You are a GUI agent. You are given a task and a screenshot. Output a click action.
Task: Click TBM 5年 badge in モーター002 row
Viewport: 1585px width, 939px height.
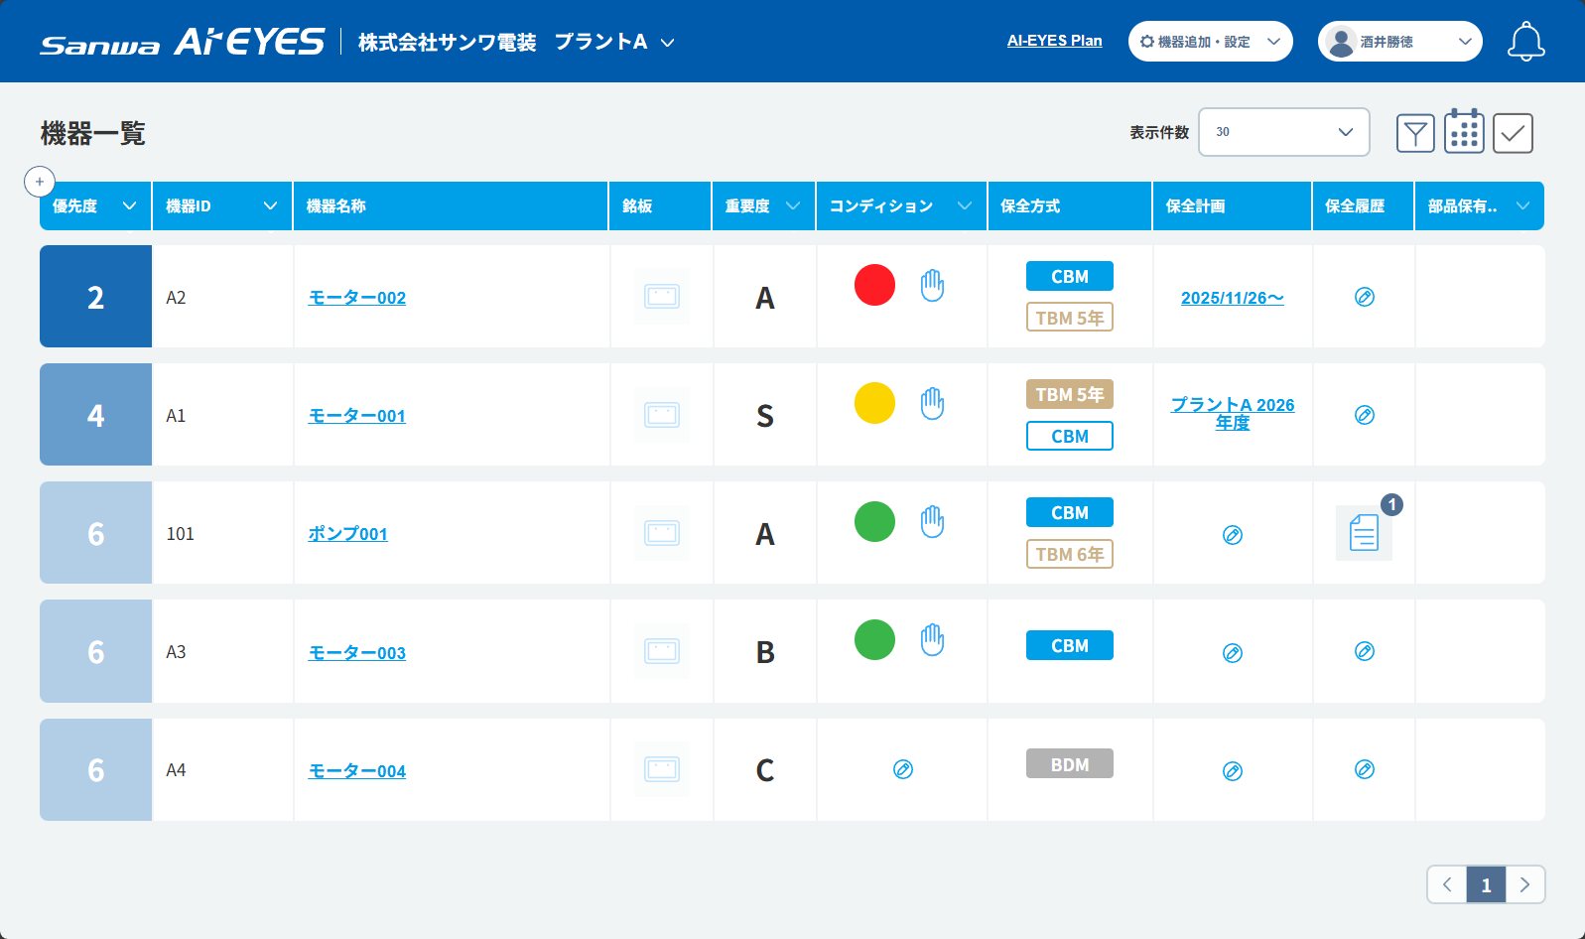point(1070,318)
